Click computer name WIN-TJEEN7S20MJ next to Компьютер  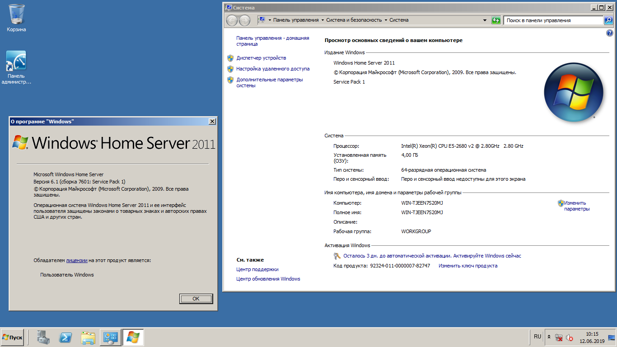[422, 203]
